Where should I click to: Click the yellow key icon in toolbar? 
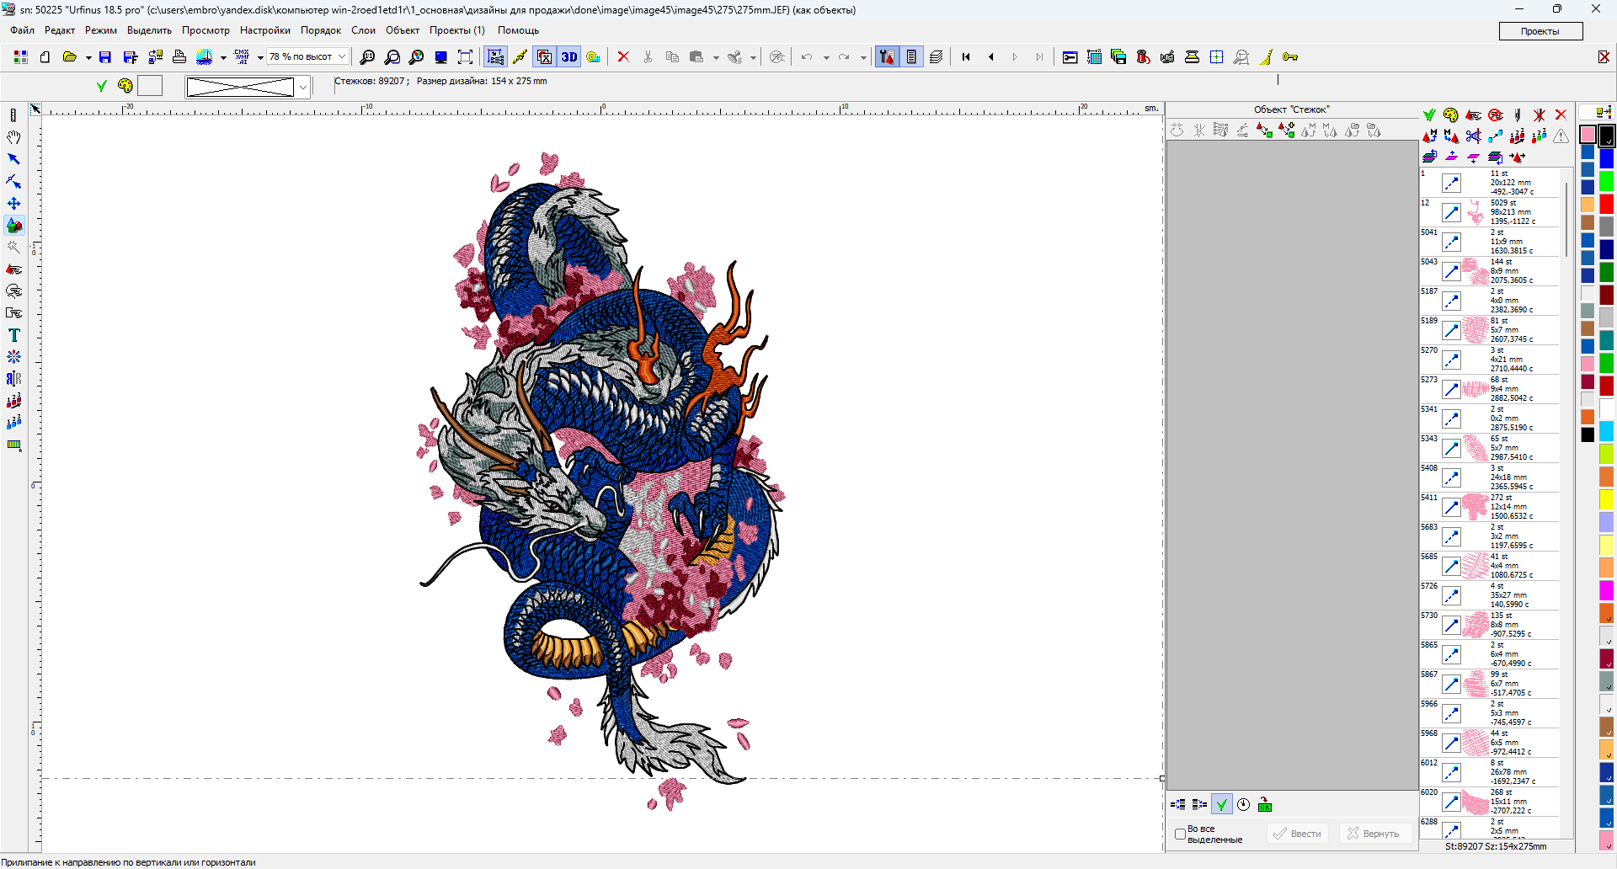(x=1289, y=57)
